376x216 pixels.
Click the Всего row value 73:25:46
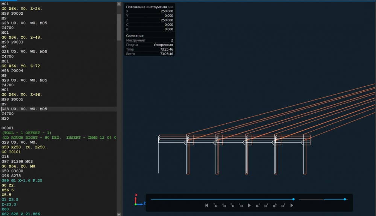coord(167,54)
